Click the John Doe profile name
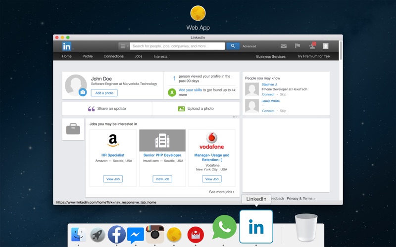 click(101, 79)
